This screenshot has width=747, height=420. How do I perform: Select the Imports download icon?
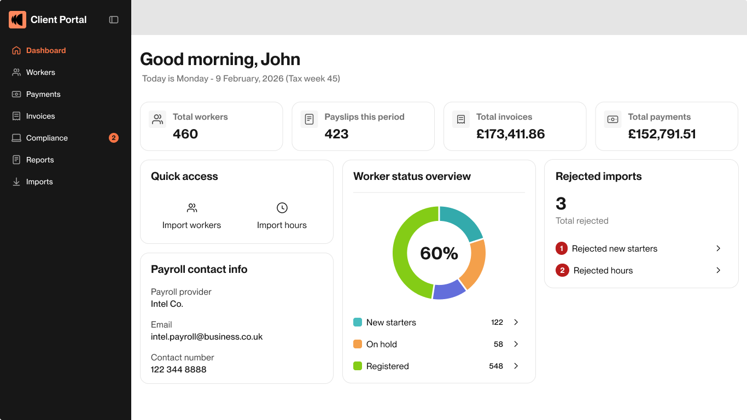point(16,182)
